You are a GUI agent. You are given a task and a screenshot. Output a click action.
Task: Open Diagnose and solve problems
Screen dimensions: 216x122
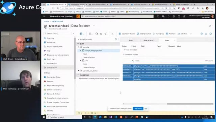click(x=58, y=55)
